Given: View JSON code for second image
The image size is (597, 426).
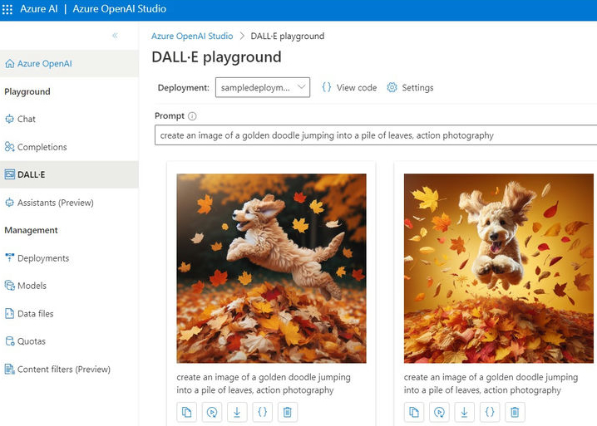Looking at the screenshot, I should click(x=490, y=411).
